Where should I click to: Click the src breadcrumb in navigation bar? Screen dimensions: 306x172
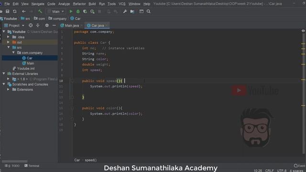[x=28, y=19]
